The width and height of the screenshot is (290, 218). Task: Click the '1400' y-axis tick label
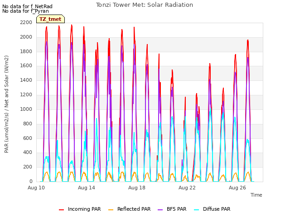[26, 80]
